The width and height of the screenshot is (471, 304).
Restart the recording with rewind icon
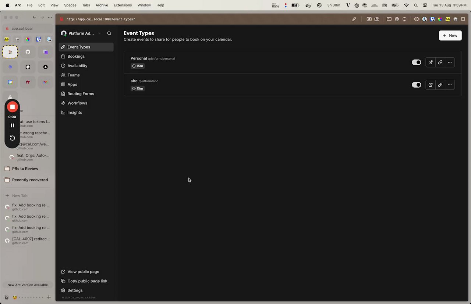[12, 138]
